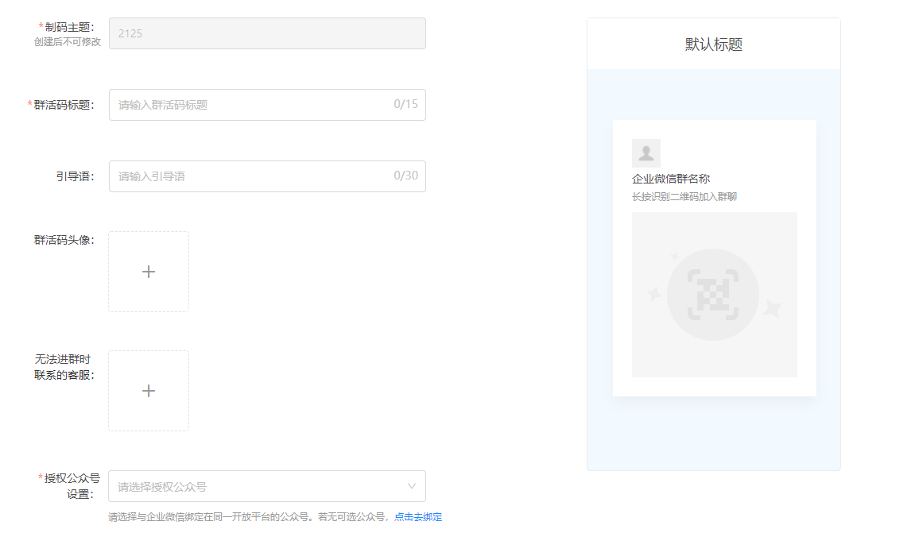Click the 默认标题 preview header text
Image resolution: width=915 pixels, height=533 pixels.
(x=714, y=44)
